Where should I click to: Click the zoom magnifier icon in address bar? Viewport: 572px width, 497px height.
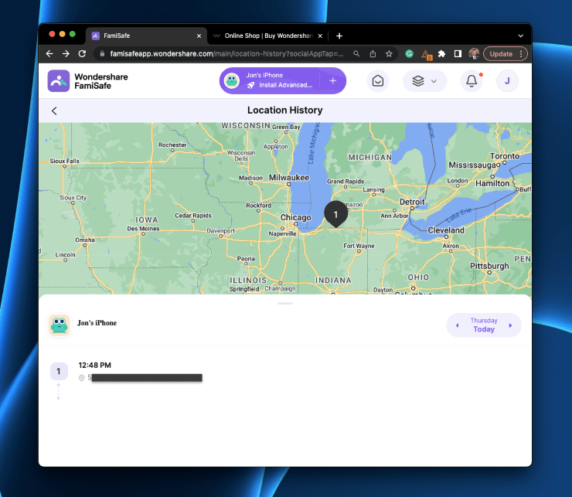(x=356, y=53)
